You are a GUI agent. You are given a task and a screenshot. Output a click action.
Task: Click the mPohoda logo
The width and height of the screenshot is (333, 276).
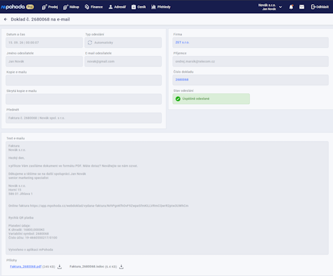coord(17,7)
